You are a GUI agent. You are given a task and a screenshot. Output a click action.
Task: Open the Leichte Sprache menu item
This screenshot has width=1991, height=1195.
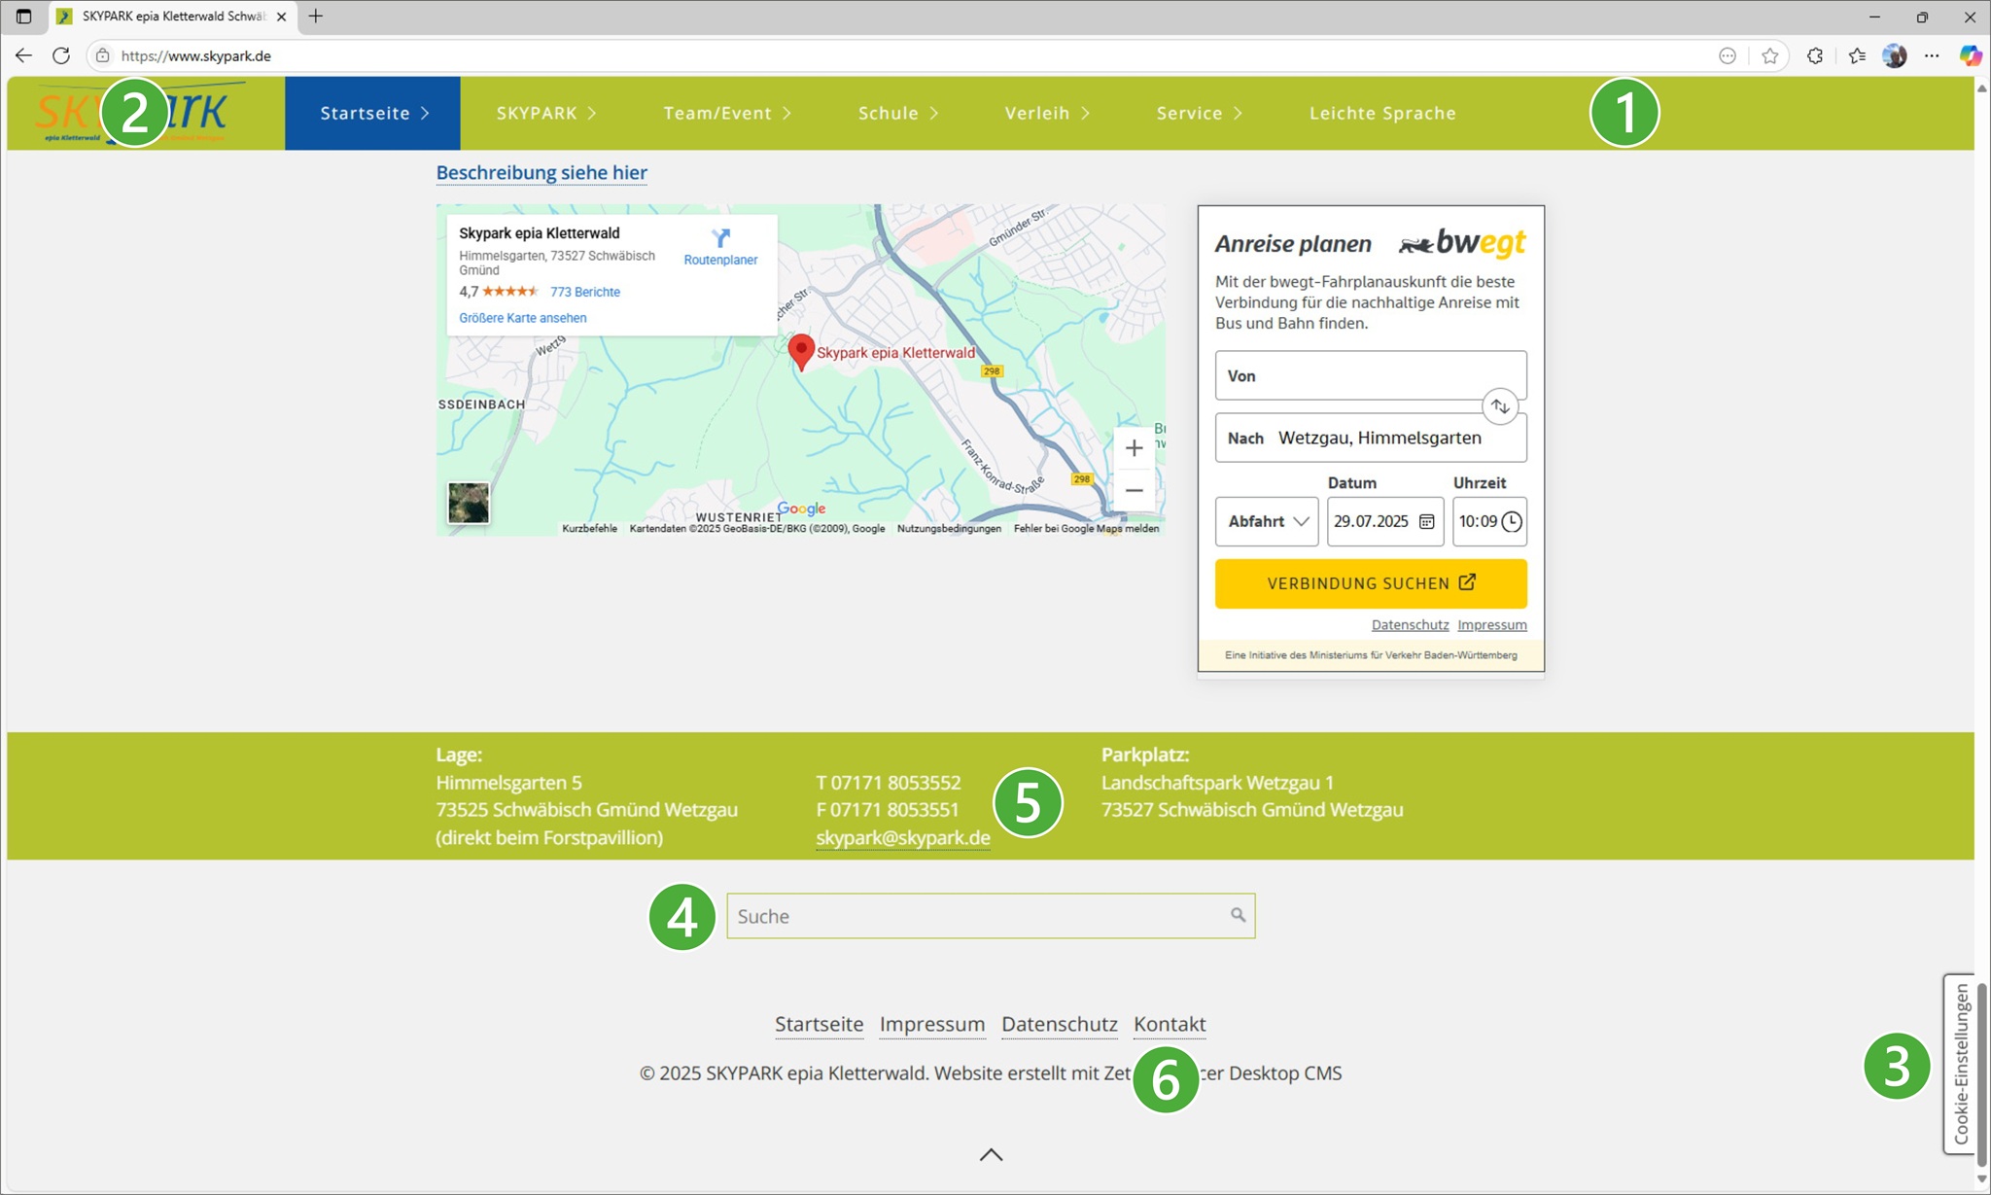click(1381, 113)
